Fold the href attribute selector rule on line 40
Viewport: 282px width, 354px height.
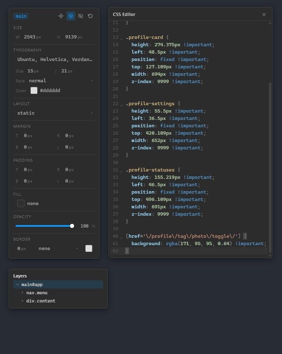(x=122, y=237)
